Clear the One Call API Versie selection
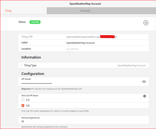The height and width of the screenshot is (129, 156). coord(144,96)
